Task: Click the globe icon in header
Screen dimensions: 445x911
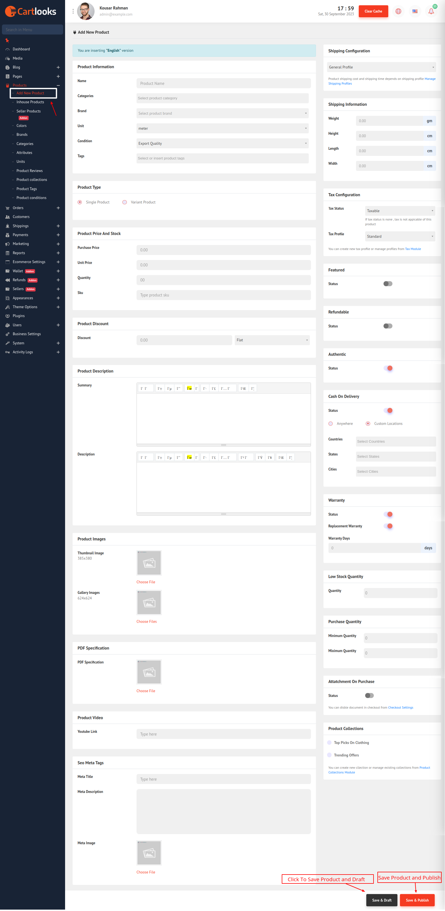Action: (x=398, y=11)
